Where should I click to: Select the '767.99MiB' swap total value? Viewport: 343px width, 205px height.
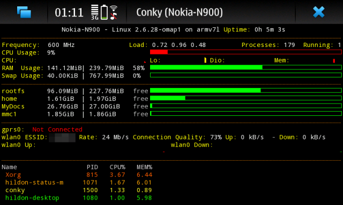[106, 76]
